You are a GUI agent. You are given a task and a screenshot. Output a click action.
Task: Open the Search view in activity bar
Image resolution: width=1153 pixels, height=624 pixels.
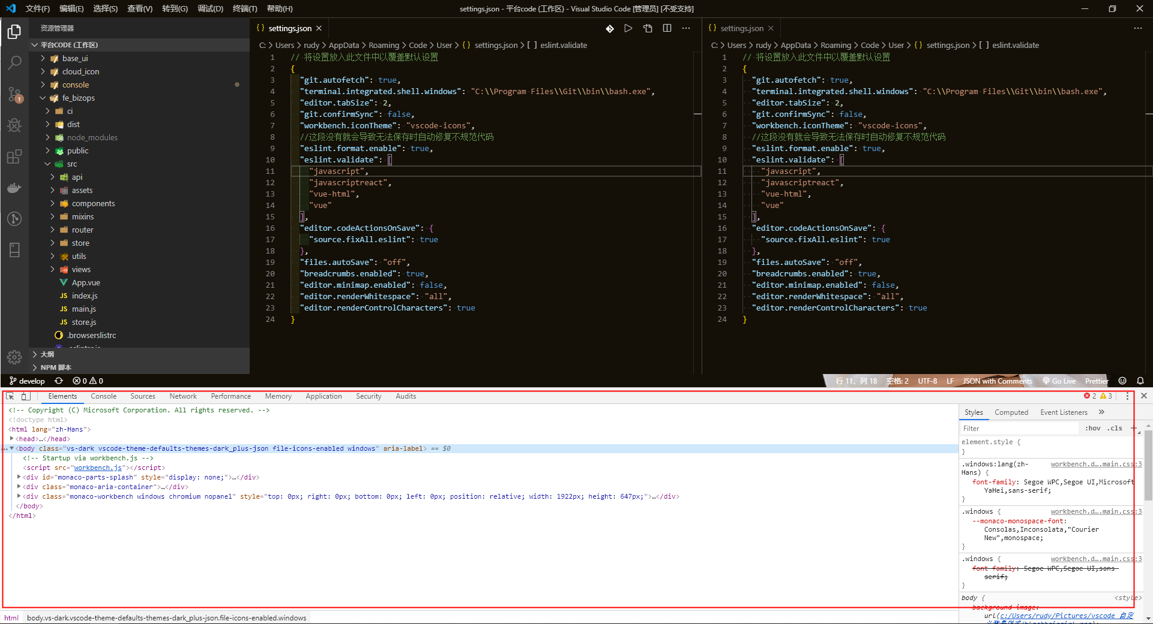click(x=14, y=62)
